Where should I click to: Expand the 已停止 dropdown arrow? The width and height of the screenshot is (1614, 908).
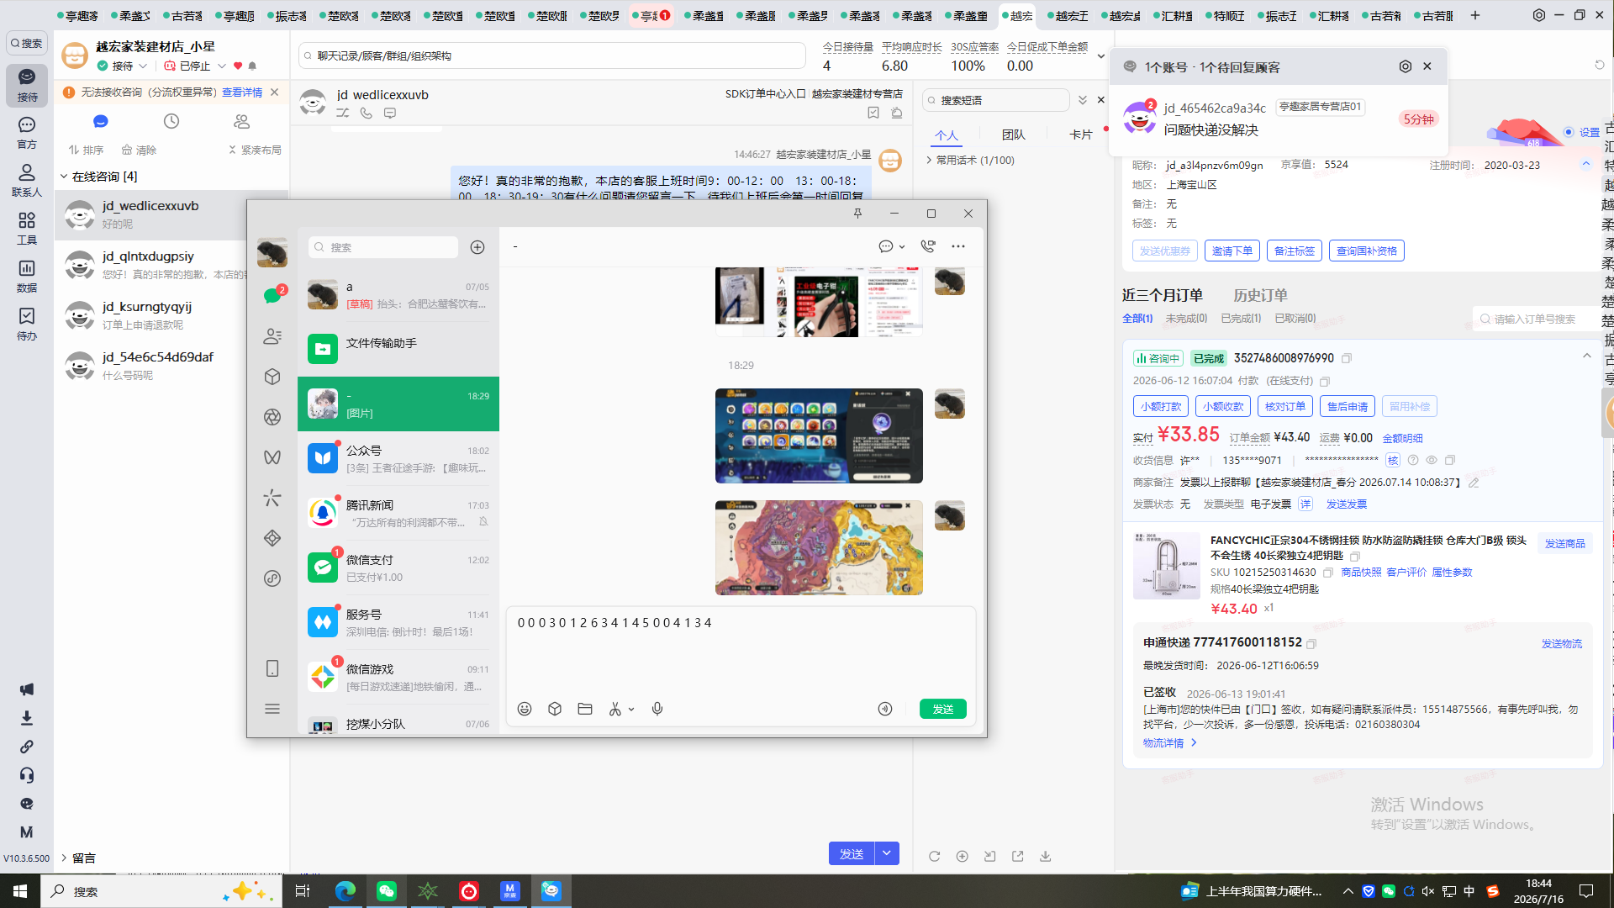[222, 66]
